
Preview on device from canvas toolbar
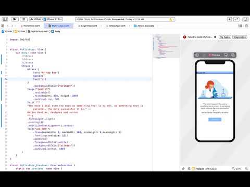pos(226,55)
